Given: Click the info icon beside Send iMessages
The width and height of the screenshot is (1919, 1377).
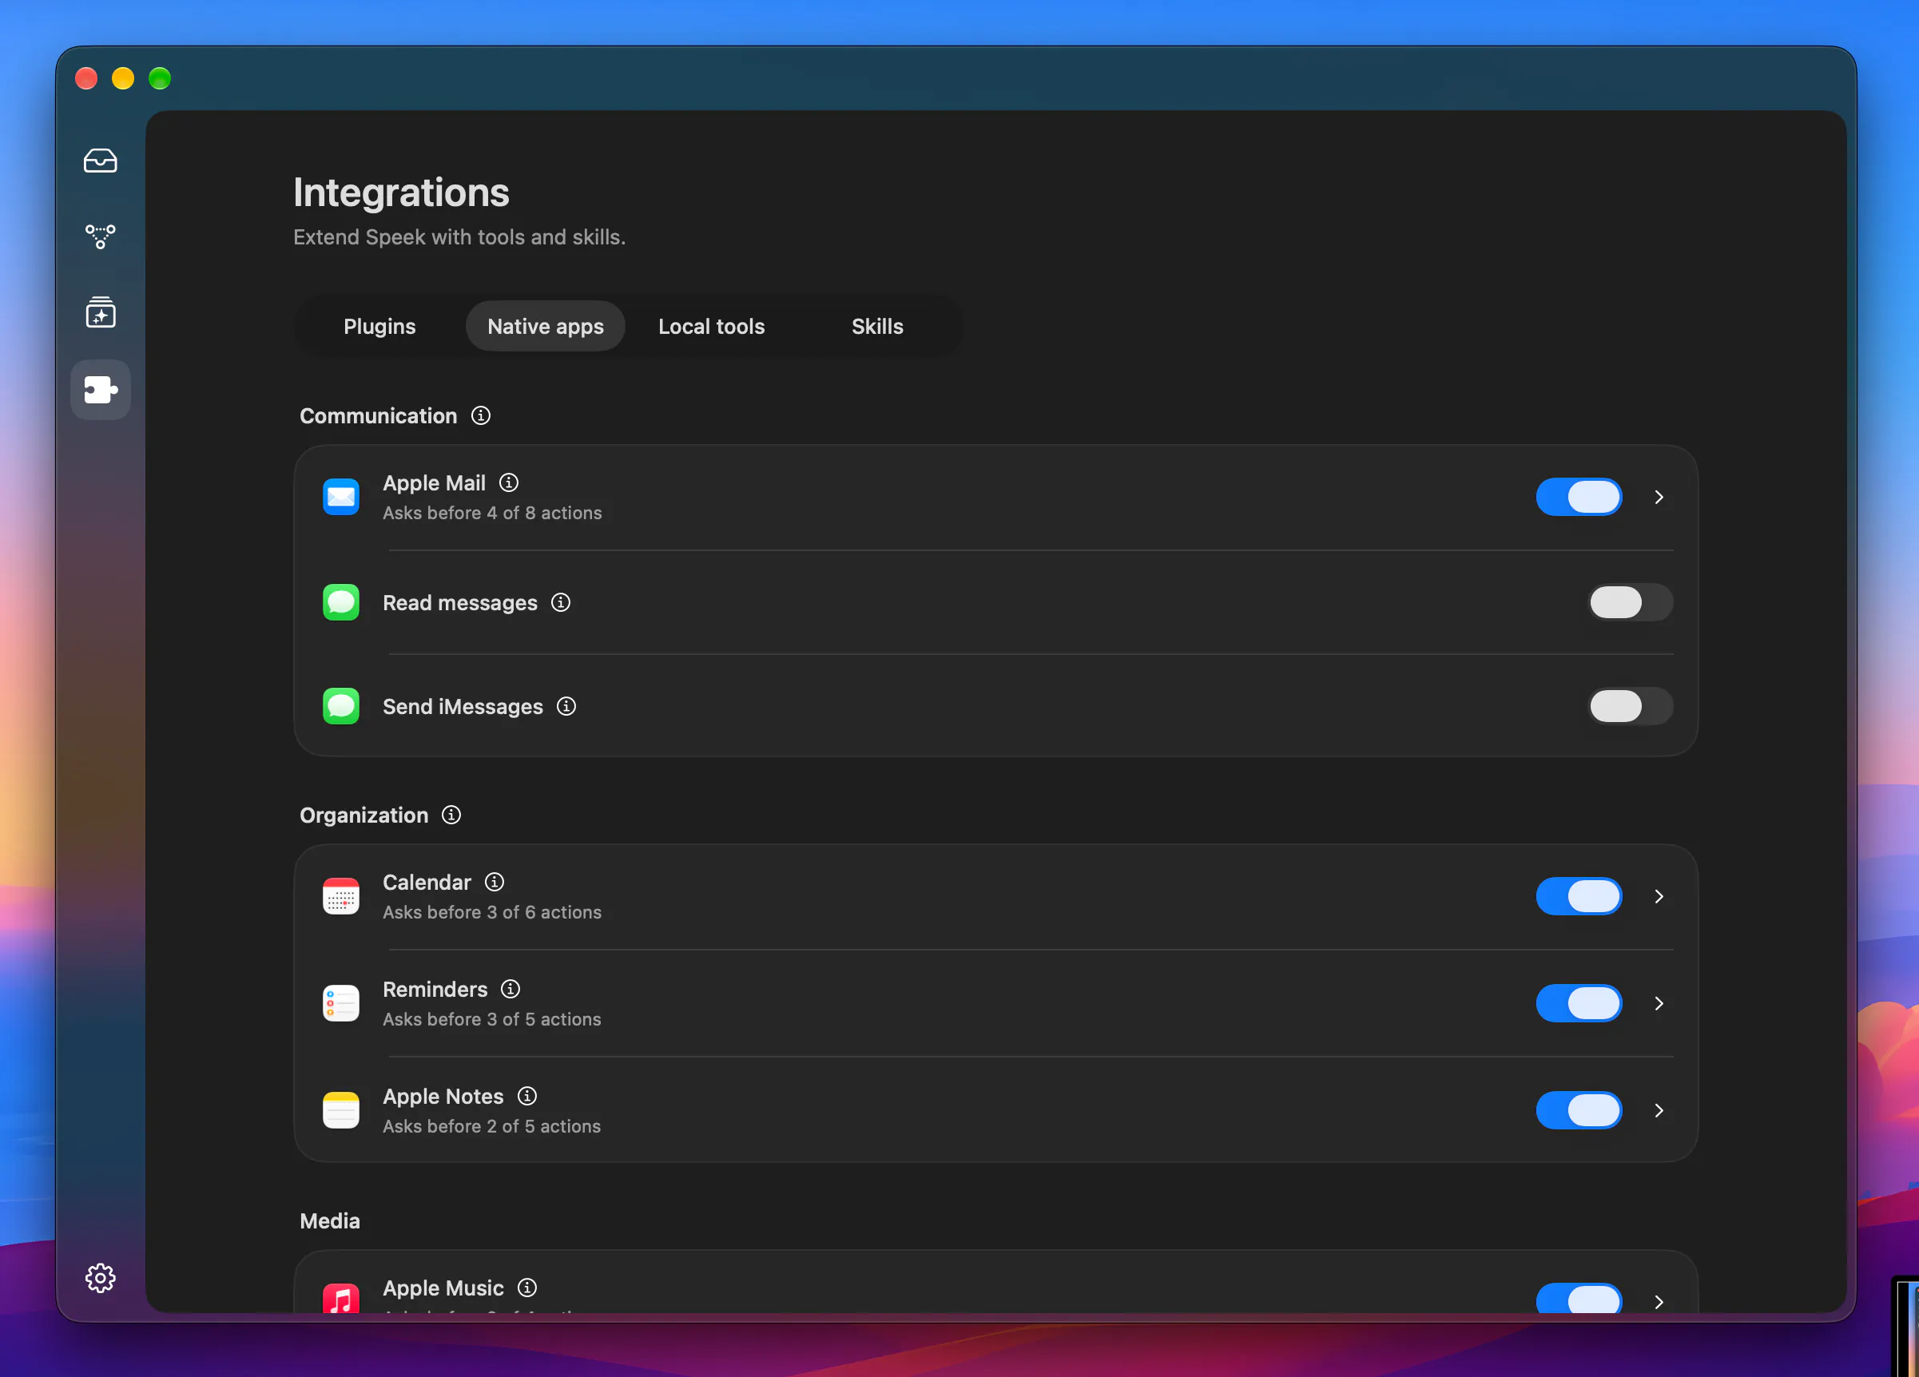Looking at the screenshot, I should (566, 706).
